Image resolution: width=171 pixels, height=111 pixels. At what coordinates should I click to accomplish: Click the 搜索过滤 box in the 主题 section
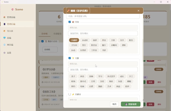pos(103,64)
